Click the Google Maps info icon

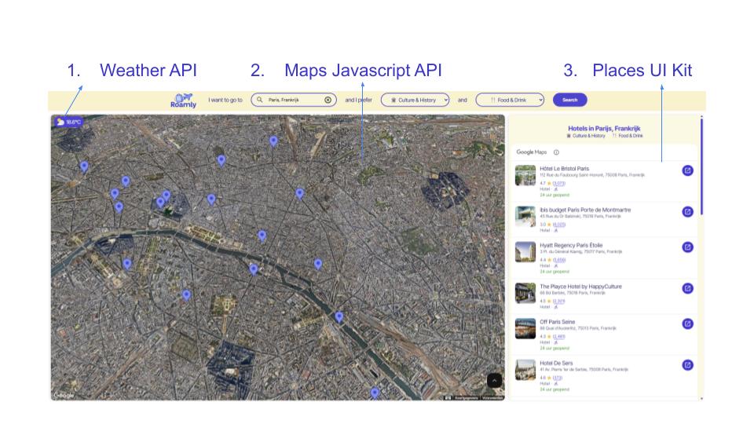556,152
